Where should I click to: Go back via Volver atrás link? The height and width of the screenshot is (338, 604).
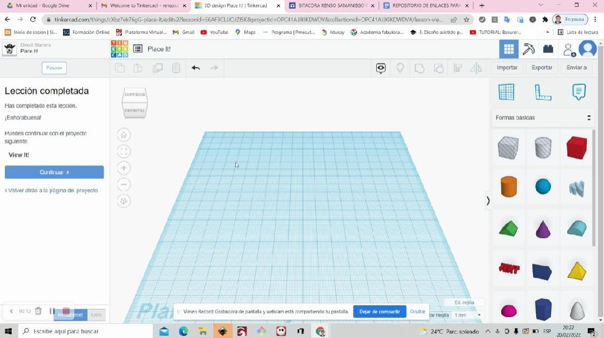click(51, 190)
